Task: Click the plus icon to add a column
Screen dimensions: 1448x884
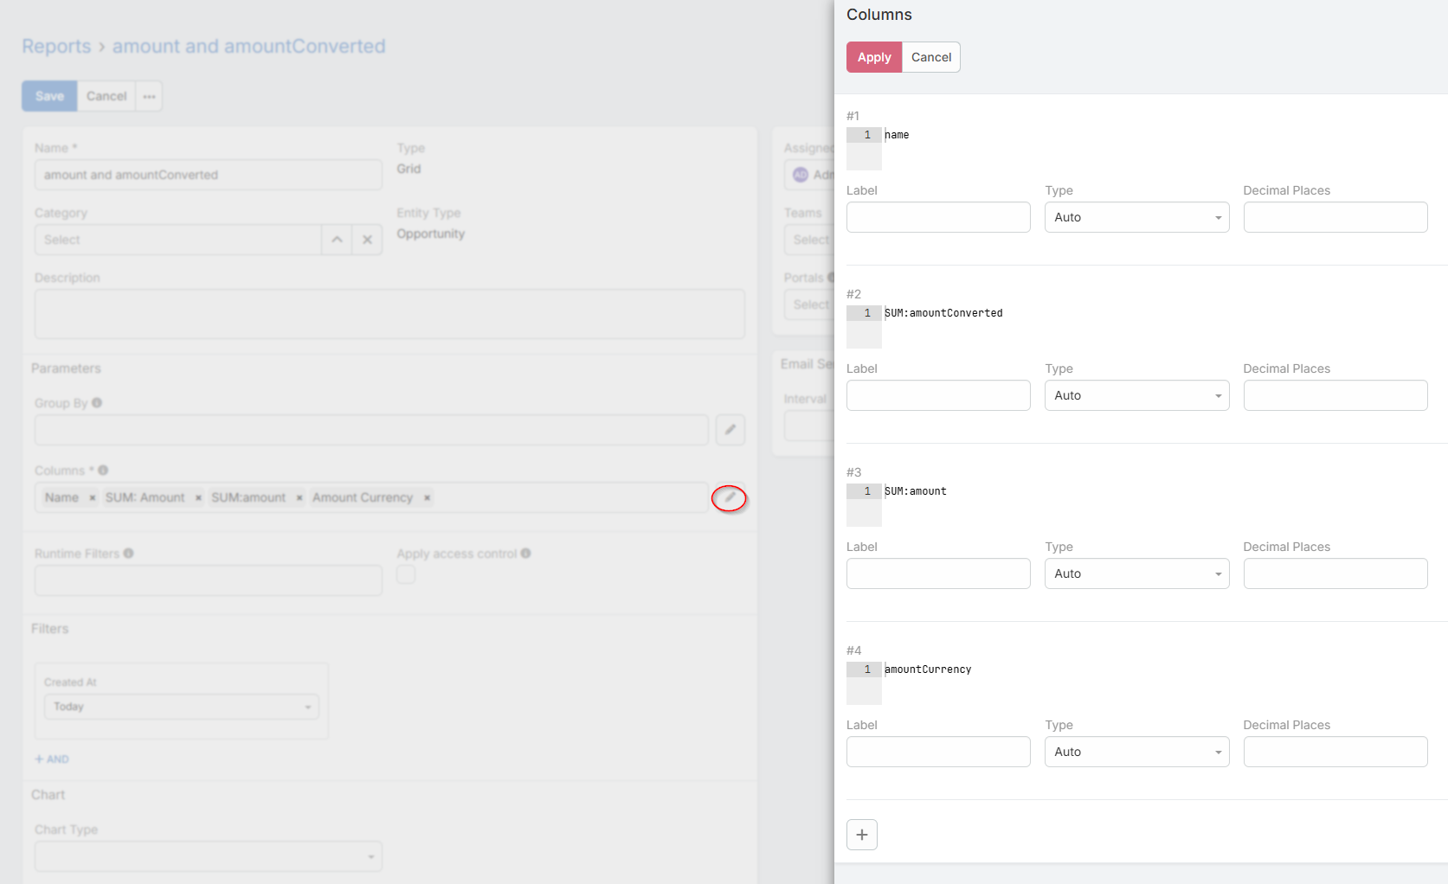Action: tap(861, 835)
